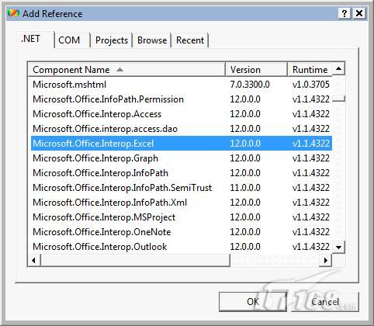Screen dimensions: 374x326
Task: Click the vertical scrollbar down arrow
Action: pos(338,248)
